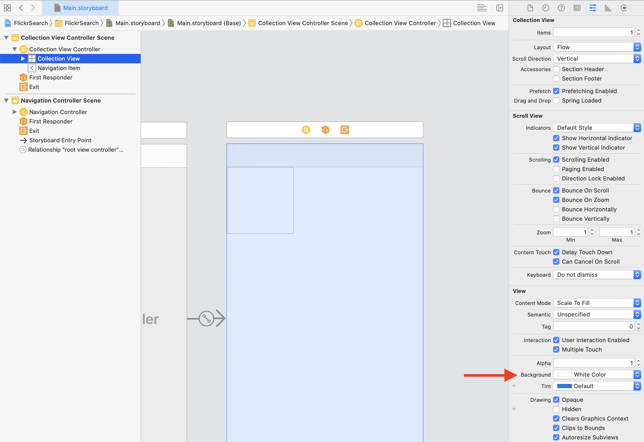Screen dimensions: 644x442
Task: Toggle Paging Enabled checkbox
Action: pos(556,169)
